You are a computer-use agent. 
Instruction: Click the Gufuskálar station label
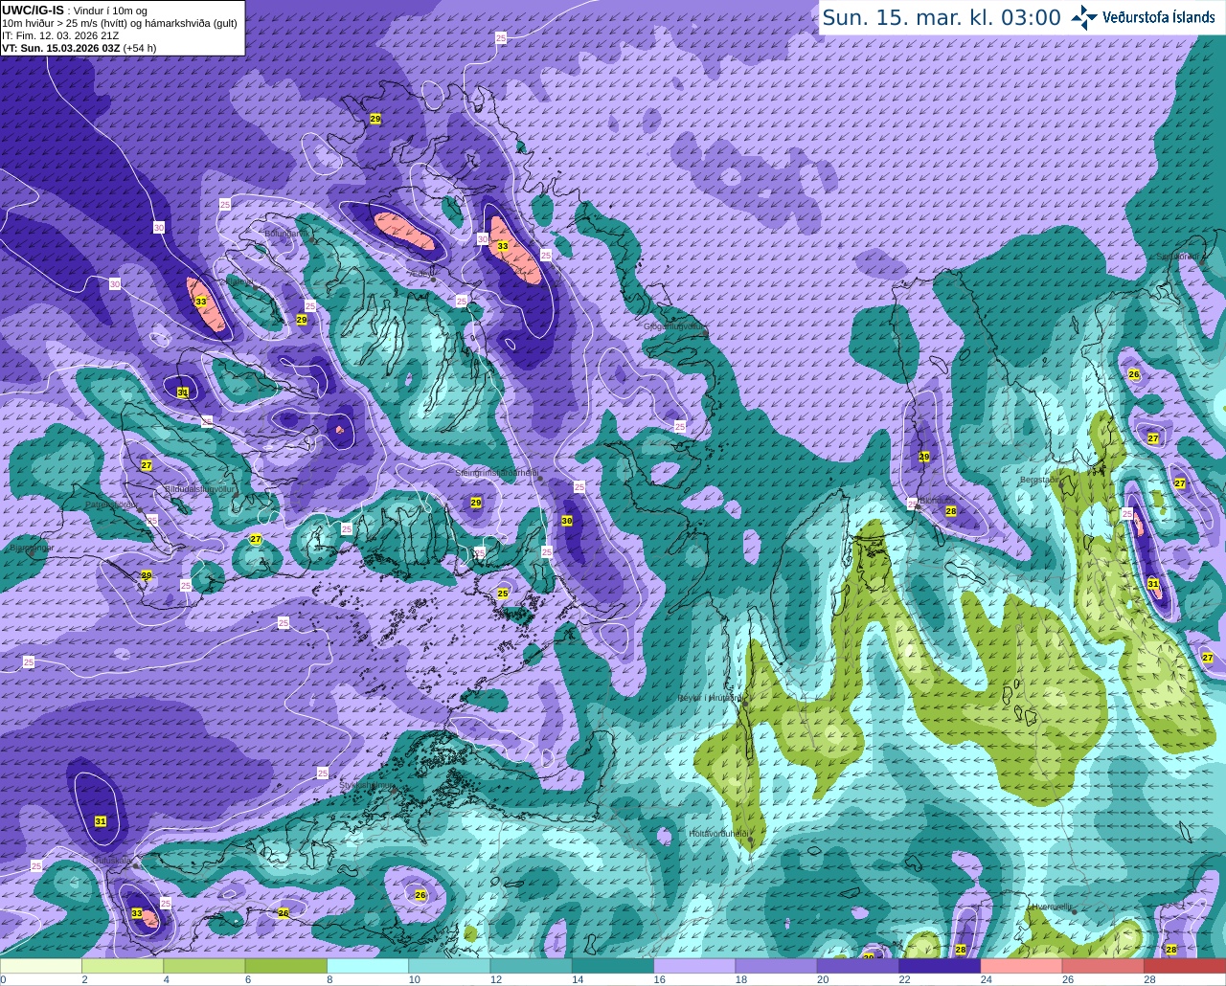[x=112, y=862]
